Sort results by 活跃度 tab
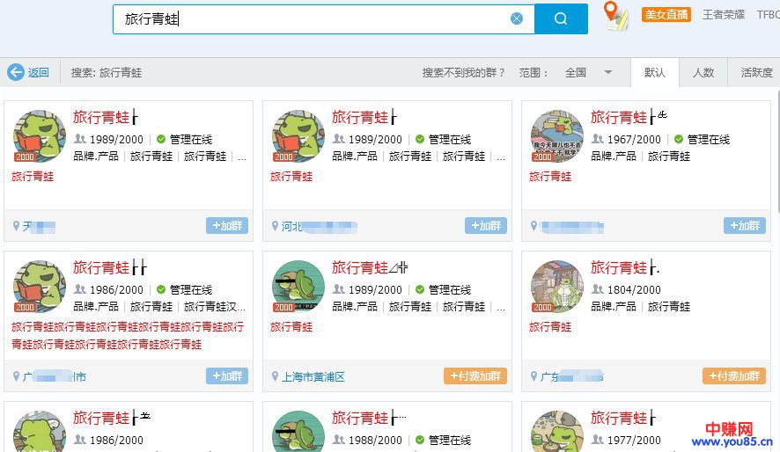Viewport: 780px width, 452px height. point(756,72)
